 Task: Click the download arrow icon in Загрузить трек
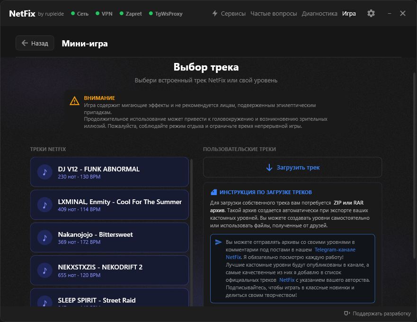(269, 167)
